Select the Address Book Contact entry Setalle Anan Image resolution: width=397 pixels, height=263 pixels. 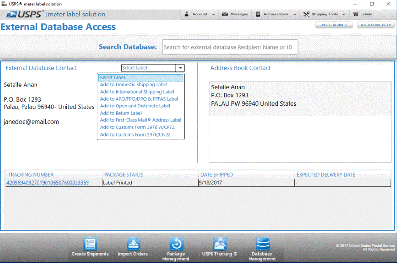pyautogui.click(x=300, y=98)
